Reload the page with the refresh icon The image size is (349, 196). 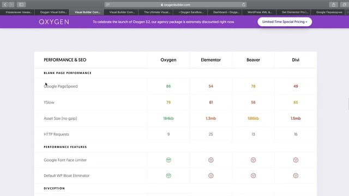tap(244, 4)
